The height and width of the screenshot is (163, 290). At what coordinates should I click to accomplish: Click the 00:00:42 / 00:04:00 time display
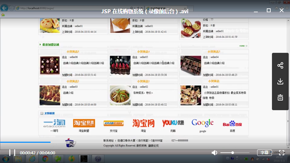[x=38, y=153]
